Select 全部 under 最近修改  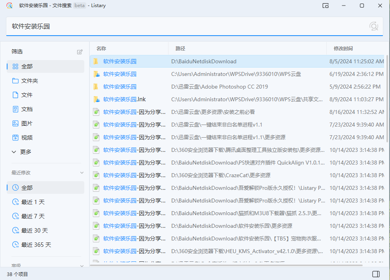[45, 188]
